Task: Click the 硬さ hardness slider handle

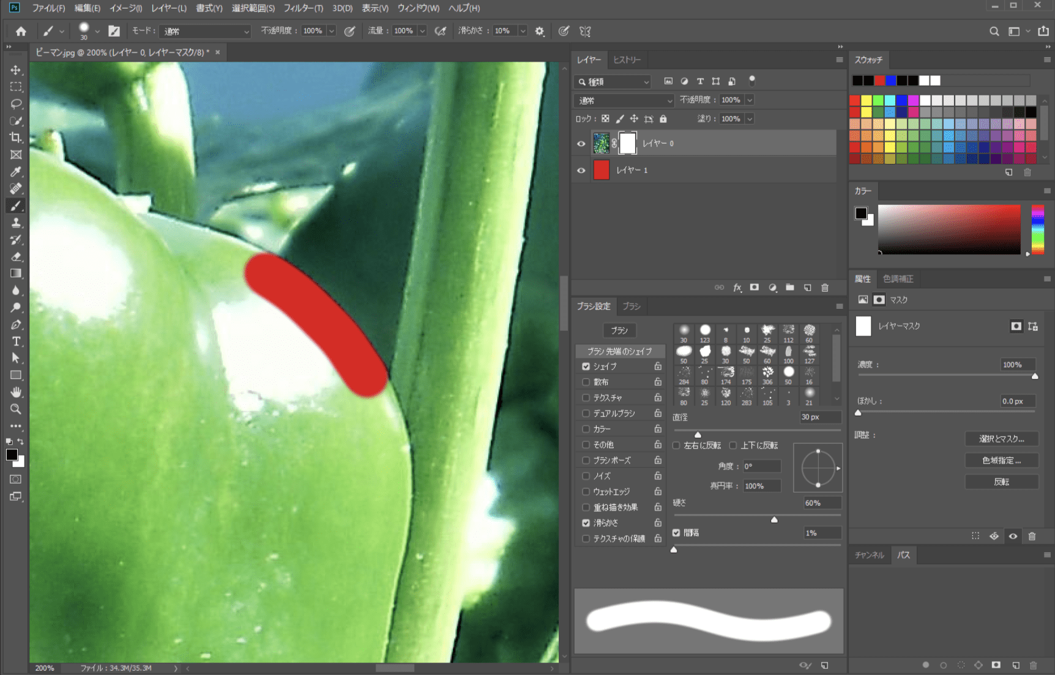Action: [774, 520]
